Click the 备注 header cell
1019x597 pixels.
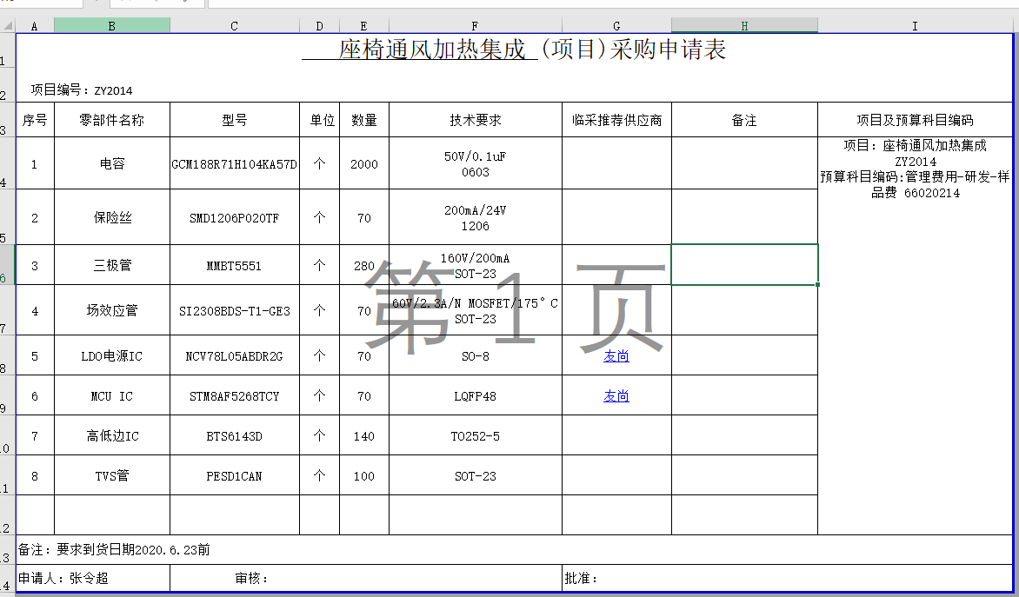(744, 120)
